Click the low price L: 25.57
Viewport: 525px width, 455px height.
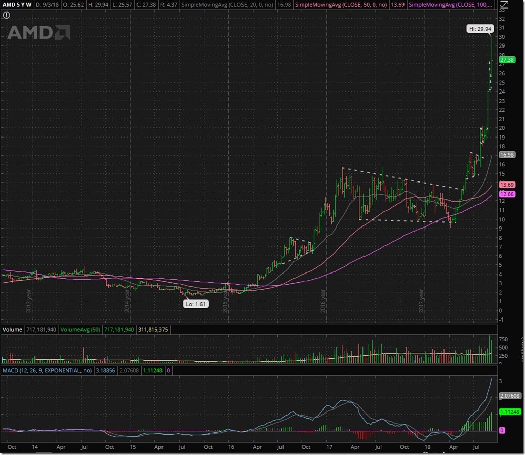(x=122, y=5)
